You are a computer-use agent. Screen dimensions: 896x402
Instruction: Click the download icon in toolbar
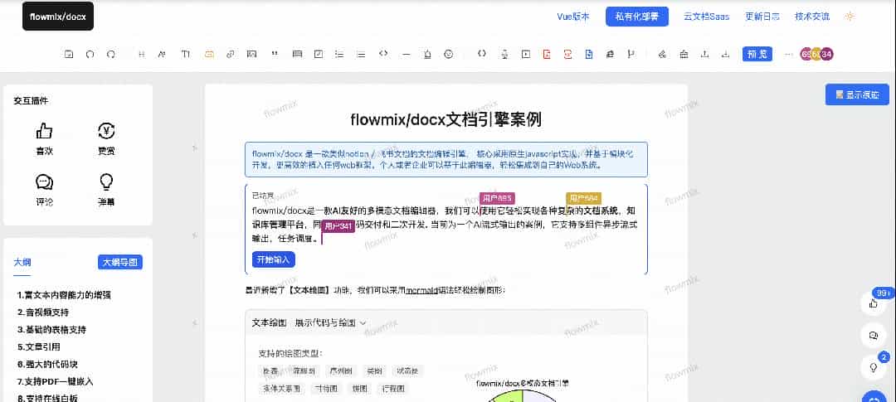coord(726,54)
